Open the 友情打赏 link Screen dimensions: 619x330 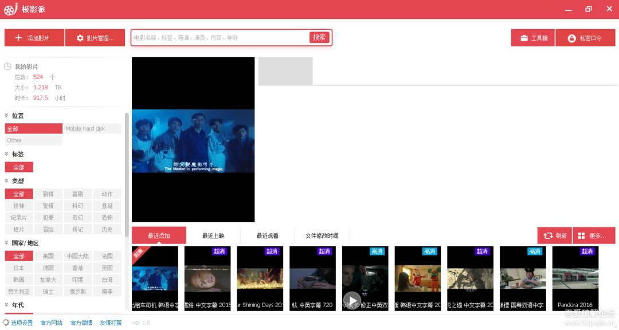[111, 323]
